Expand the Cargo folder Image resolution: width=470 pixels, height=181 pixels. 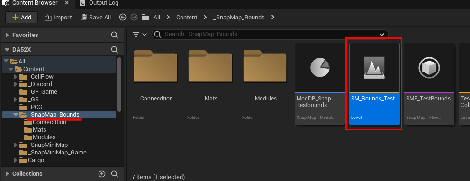16,160
